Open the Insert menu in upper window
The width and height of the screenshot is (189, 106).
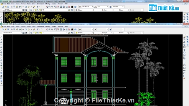[18, 4]
